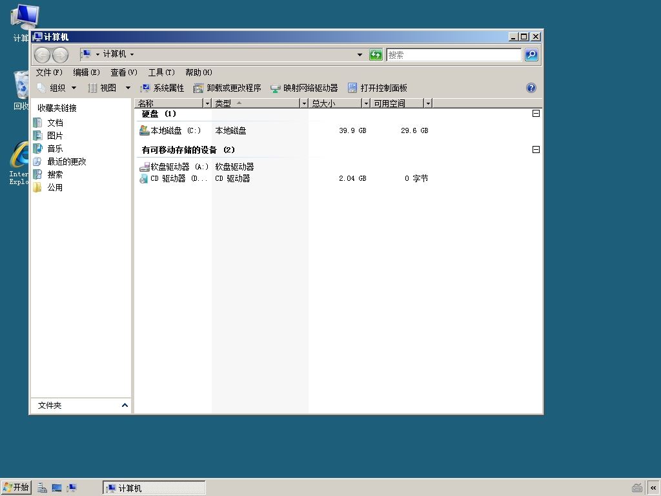Open the address bar history dropdown
The height and width of the screenshot is (496, 661).
[360, 55]
